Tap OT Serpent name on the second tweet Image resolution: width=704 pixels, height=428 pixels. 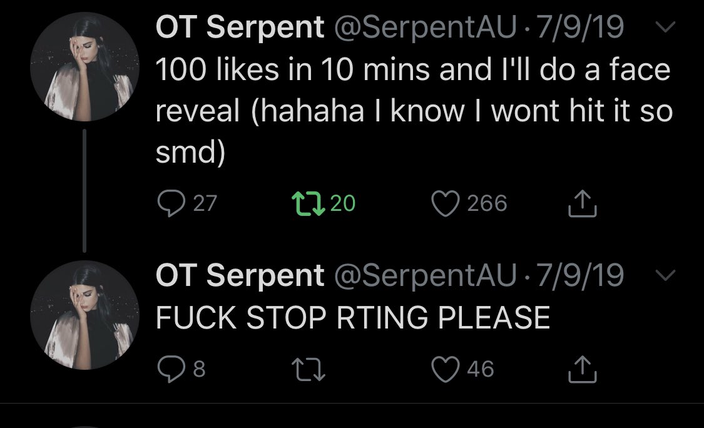[240, 276]
